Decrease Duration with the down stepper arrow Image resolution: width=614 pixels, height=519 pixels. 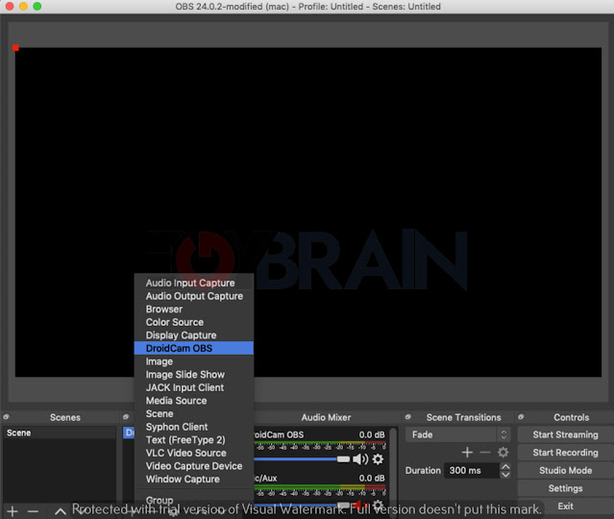click(x=505, y=475)
